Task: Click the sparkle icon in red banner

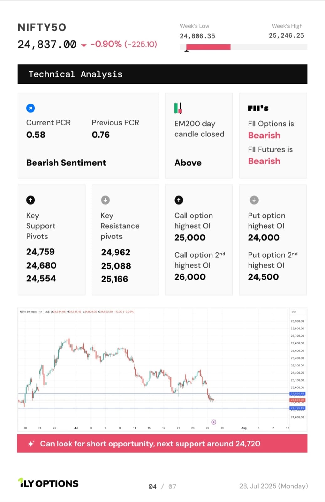Action: pyautogui.click(x=31, y=444)
